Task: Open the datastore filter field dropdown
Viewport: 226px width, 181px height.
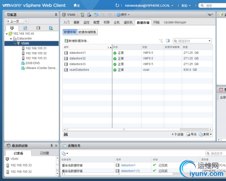Action: [x=209, y=41]
